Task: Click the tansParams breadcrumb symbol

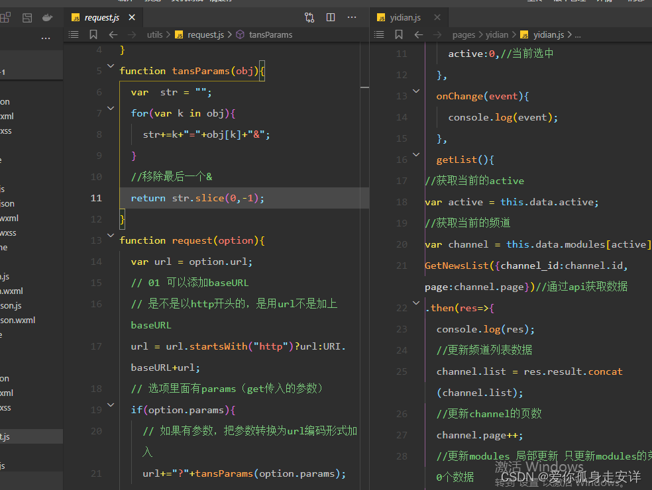Action: (x=270, y=34)
